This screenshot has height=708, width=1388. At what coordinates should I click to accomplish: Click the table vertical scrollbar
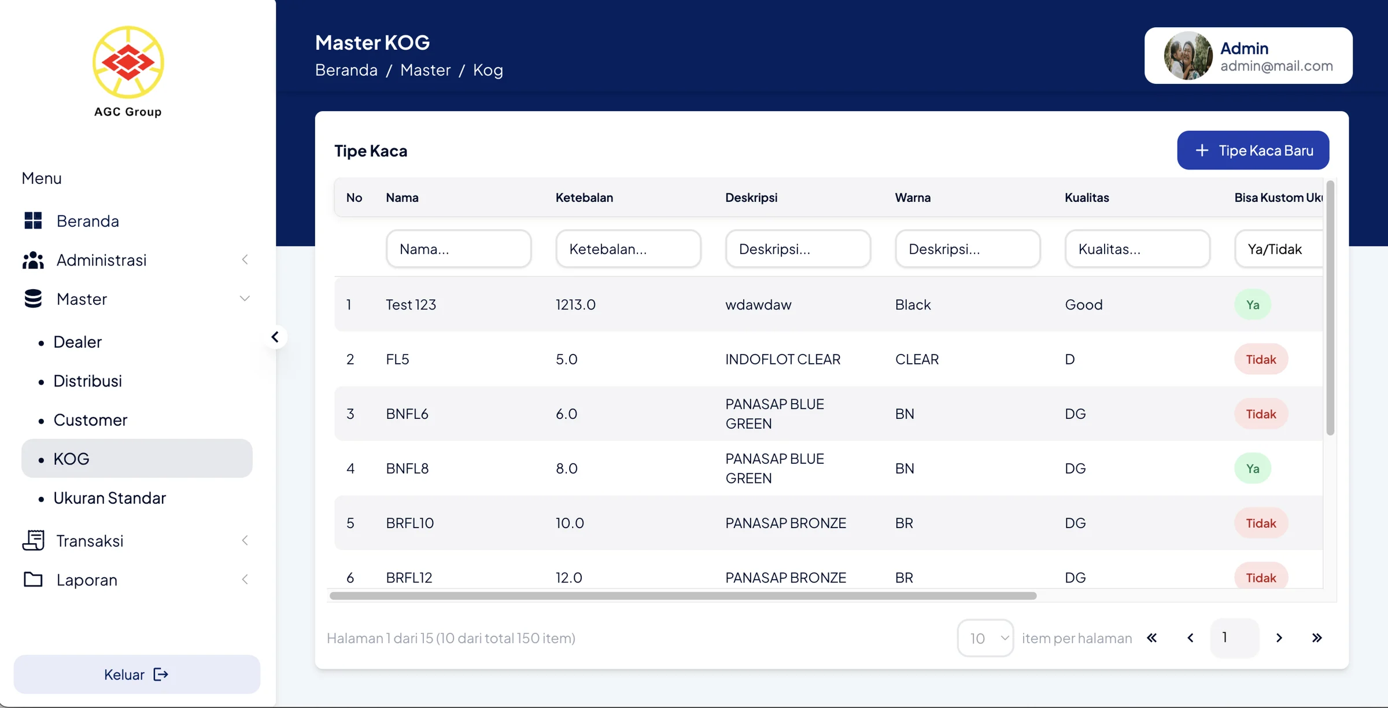coord(1330,308)
